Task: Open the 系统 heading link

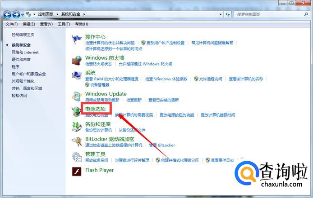Action: pos(90,73)
